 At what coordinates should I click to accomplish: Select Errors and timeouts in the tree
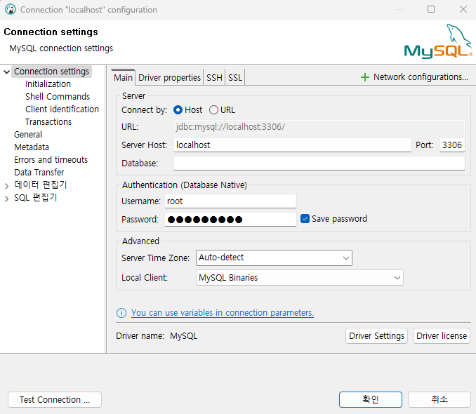point(51,160)
